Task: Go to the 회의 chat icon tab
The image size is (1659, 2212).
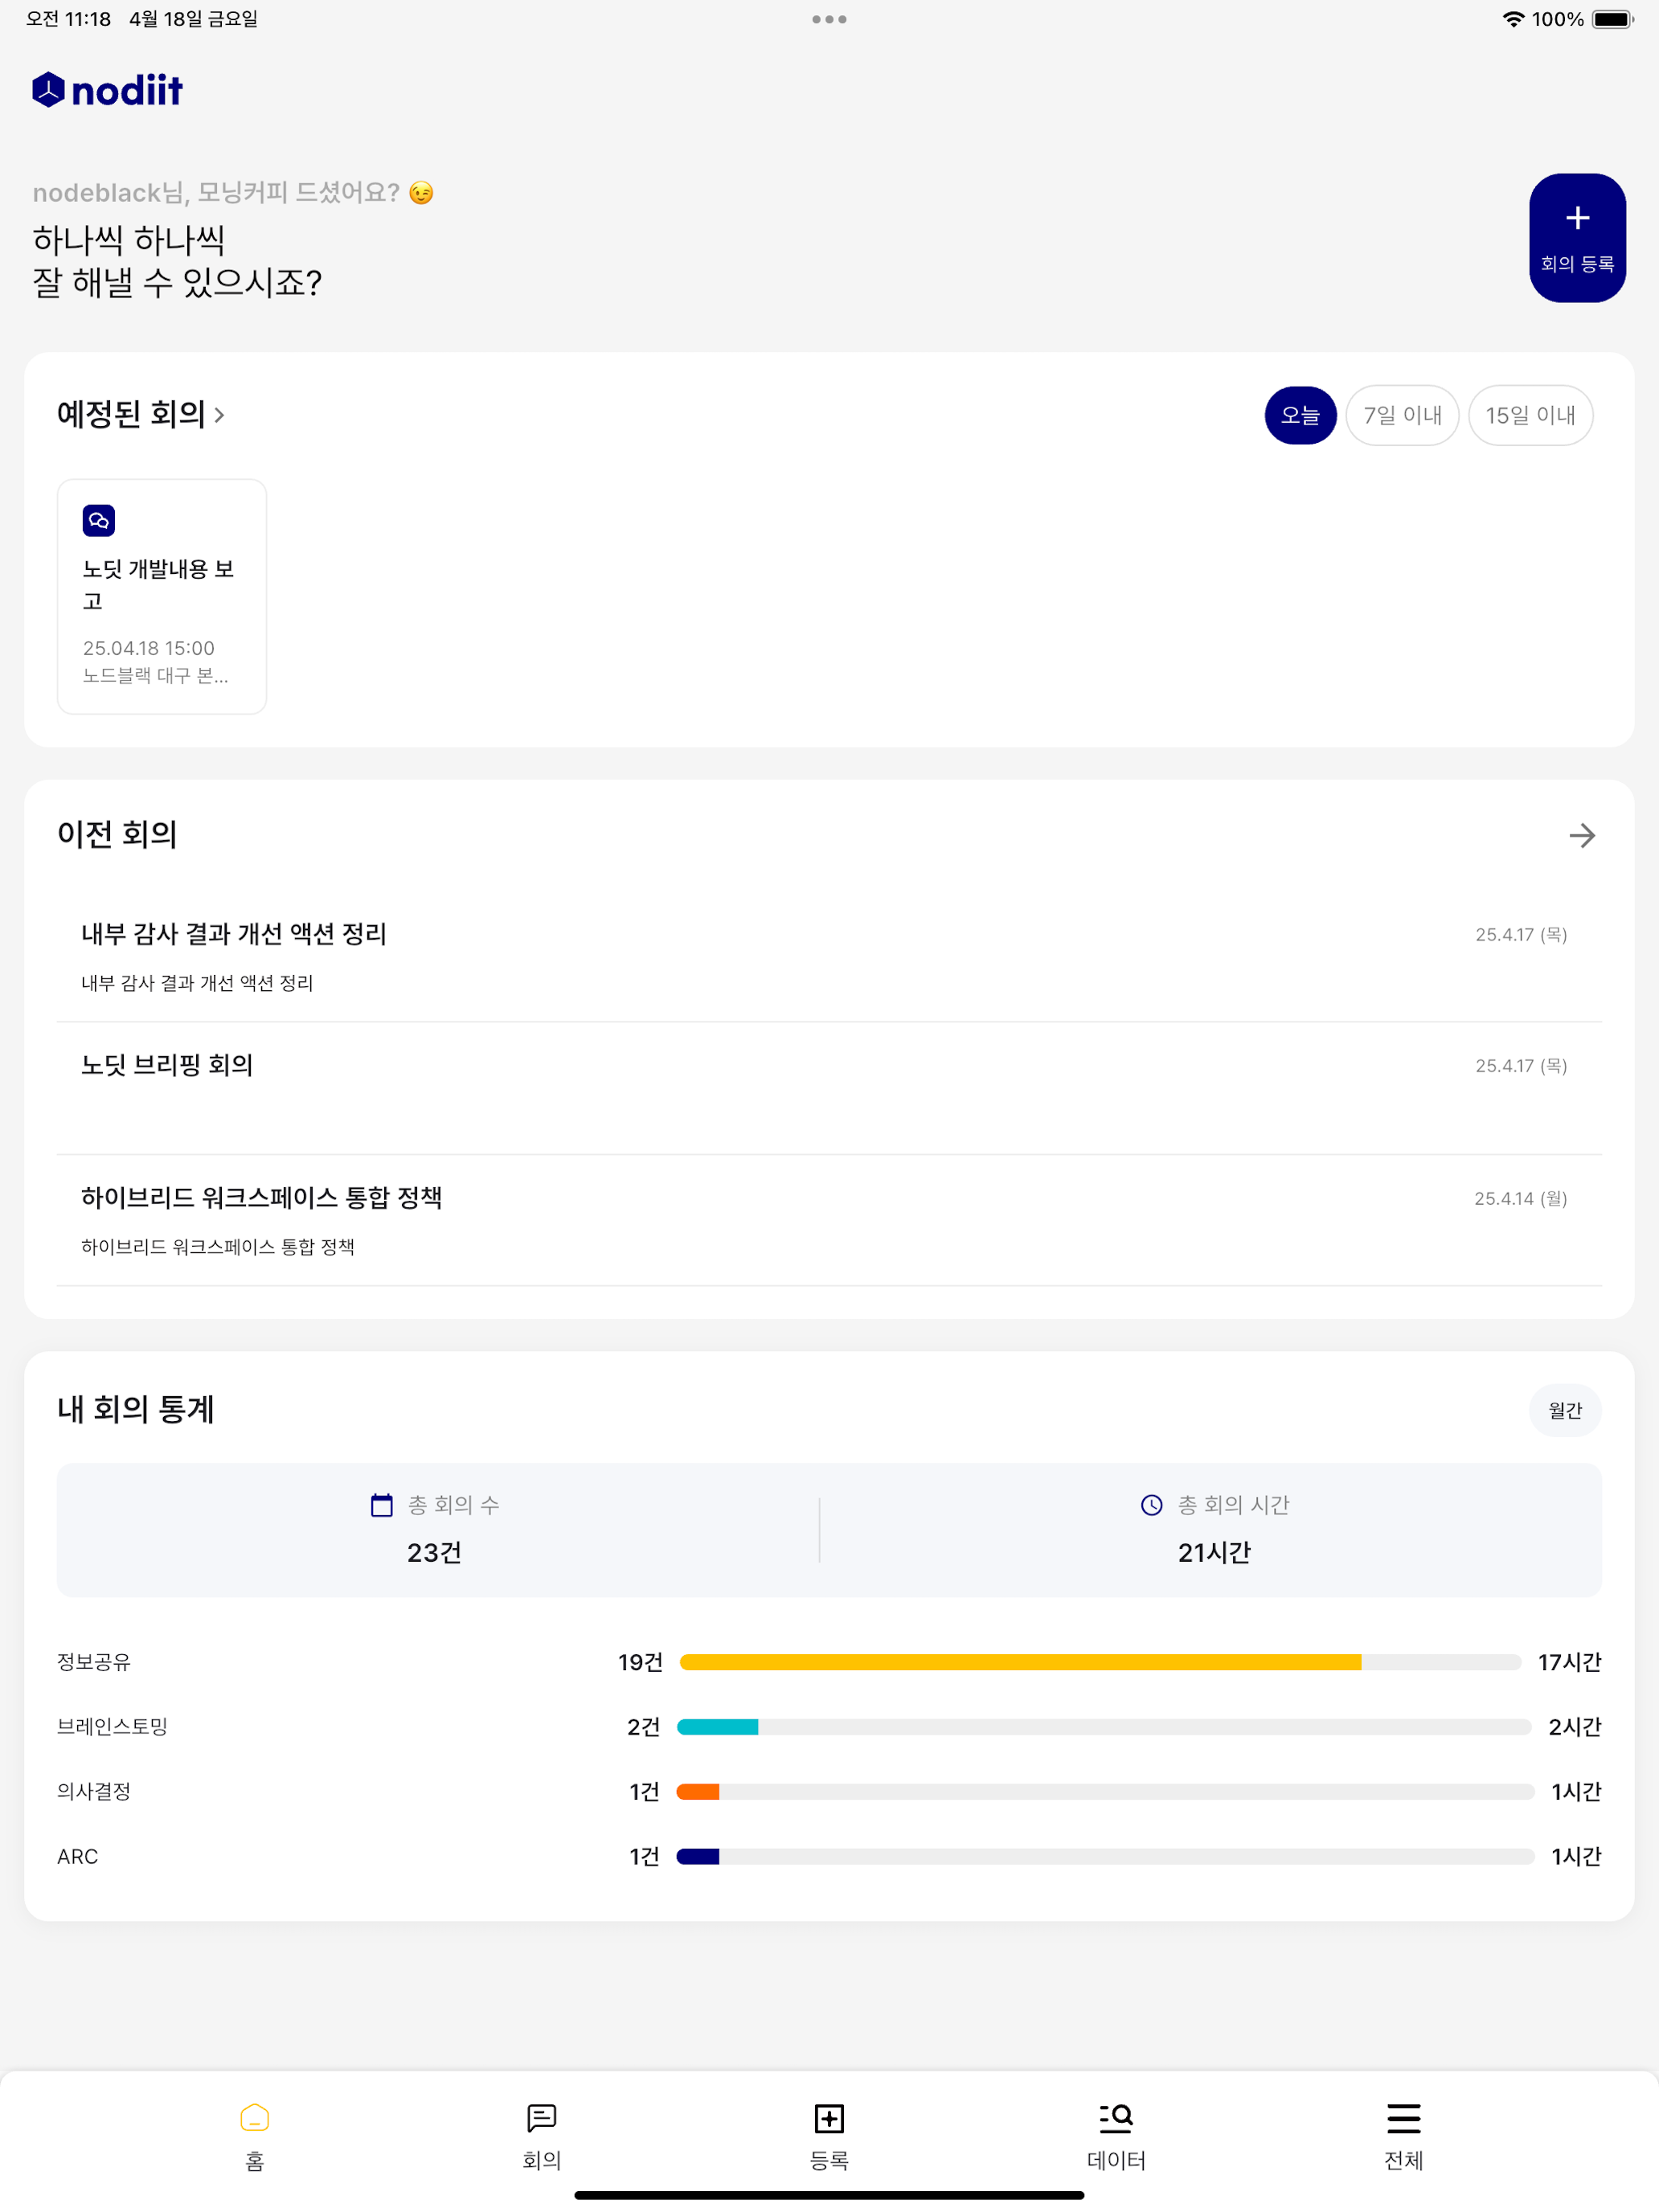Action: coord(542,2119)
